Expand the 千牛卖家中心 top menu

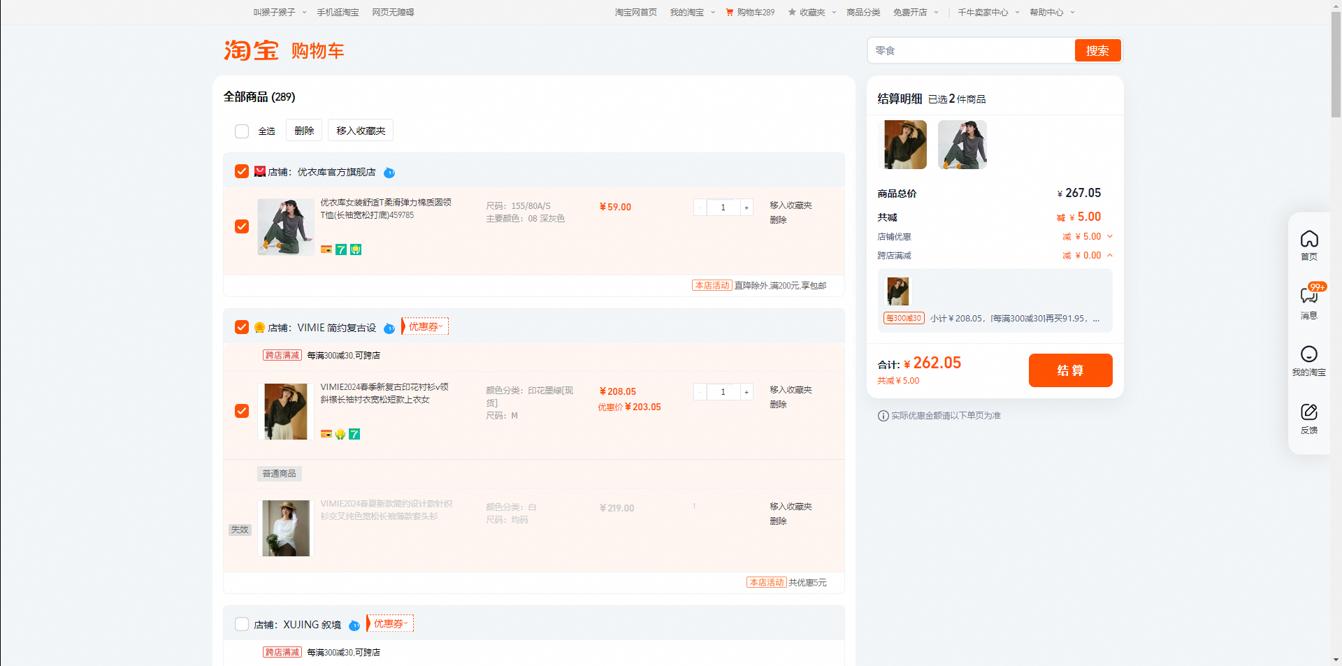988,13
